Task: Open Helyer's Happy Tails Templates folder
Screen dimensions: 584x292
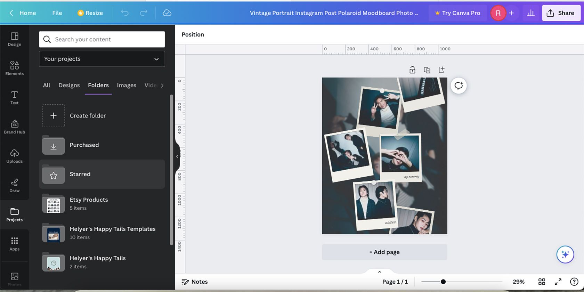Action: [102, 233]
